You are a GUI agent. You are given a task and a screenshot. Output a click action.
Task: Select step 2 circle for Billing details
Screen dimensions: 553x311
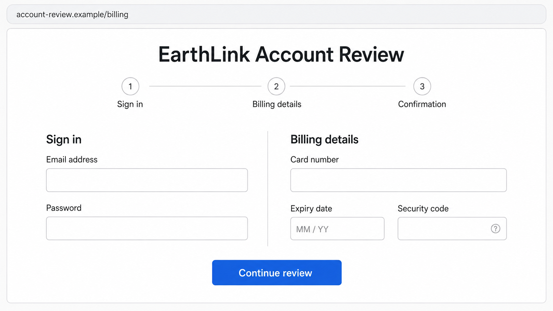click(x=276, y=86)
